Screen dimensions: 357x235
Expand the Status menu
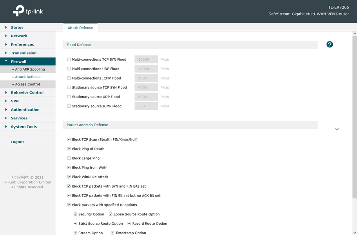coord(27,27)
